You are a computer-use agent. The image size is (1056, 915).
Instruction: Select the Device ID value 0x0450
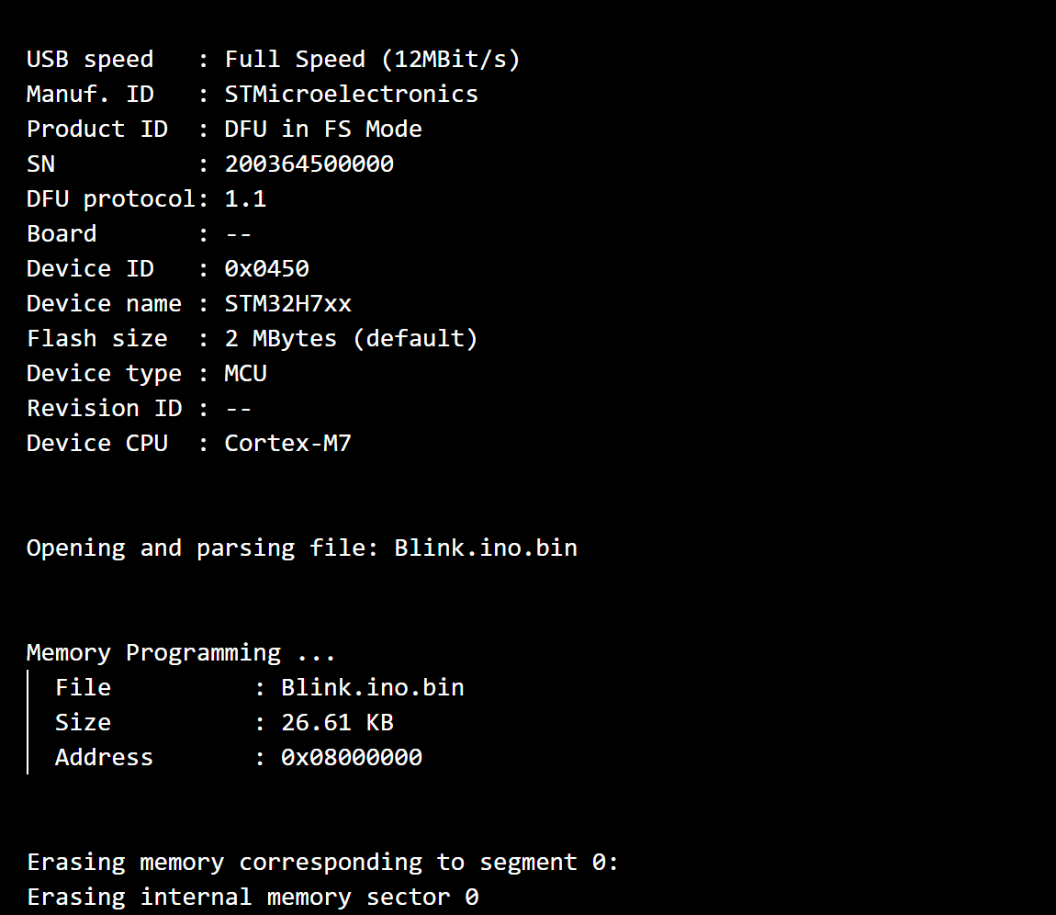266,269
